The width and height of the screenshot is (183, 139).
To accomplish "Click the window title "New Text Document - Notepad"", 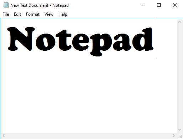I will tap(40, 5).
